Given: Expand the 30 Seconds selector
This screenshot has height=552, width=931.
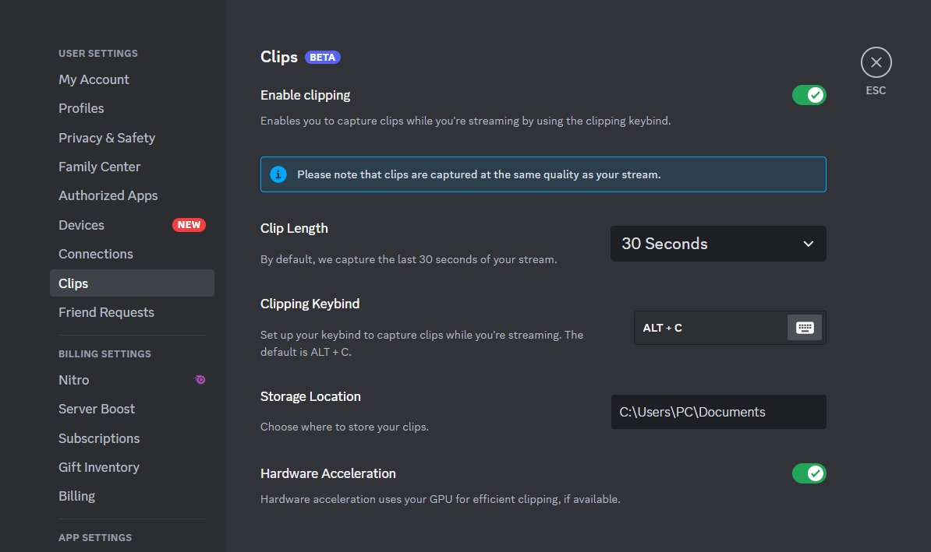Looking at the screenshot, I should (x=717, y=244).
